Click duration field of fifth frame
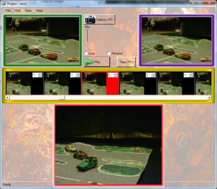The image size is (217, 189). [x=186, y=75]
